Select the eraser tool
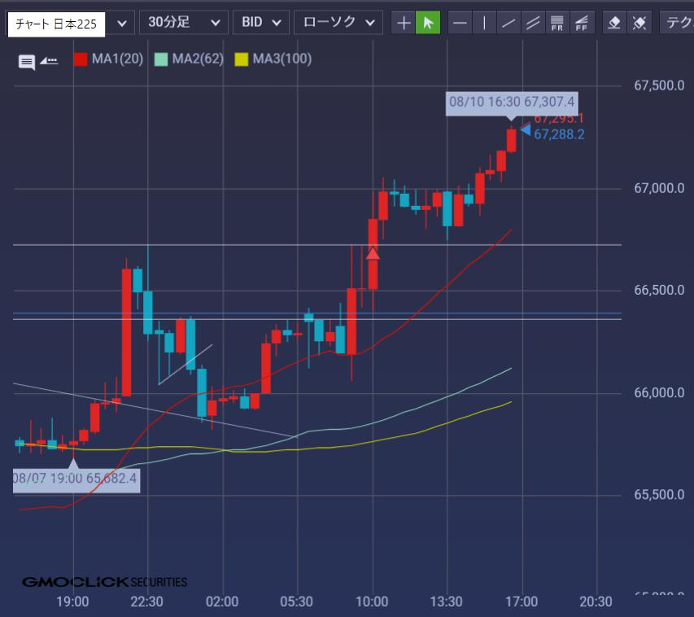The width and height of the screenshot is (694, 617). [x=614, y=23]
